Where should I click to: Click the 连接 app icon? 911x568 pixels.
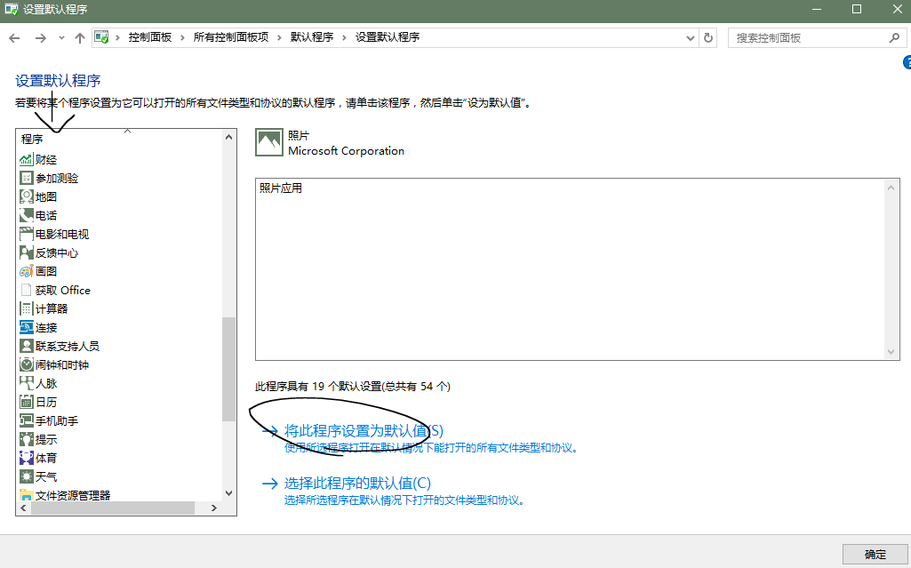26,328
